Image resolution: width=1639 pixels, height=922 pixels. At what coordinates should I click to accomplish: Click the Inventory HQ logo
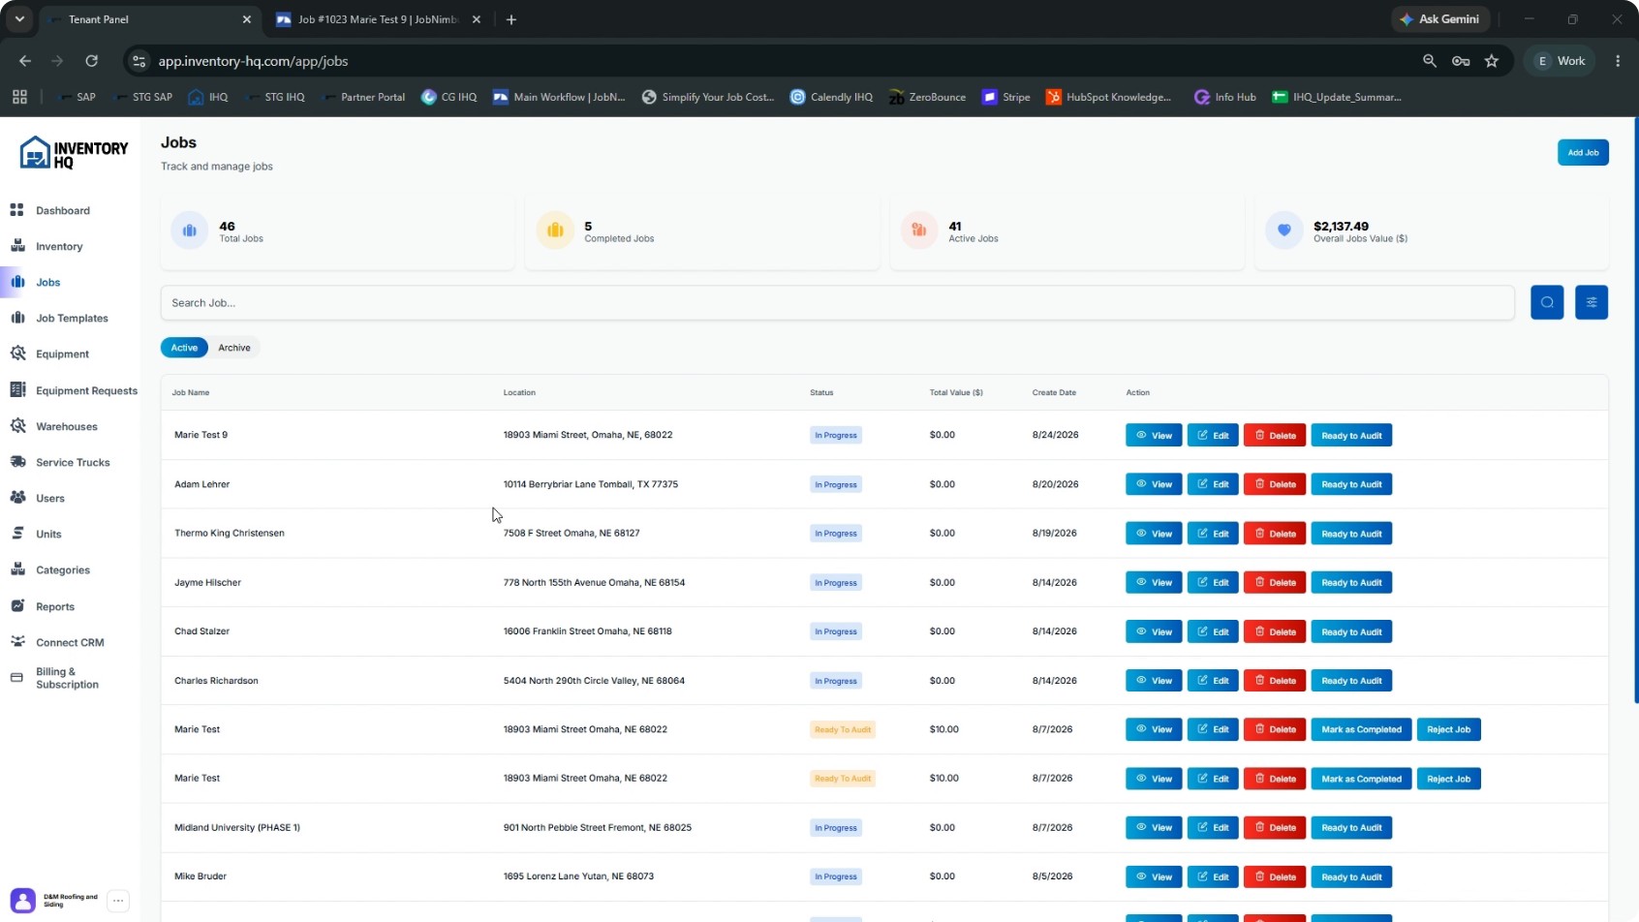pyautogui.click(x=74, y=153)
